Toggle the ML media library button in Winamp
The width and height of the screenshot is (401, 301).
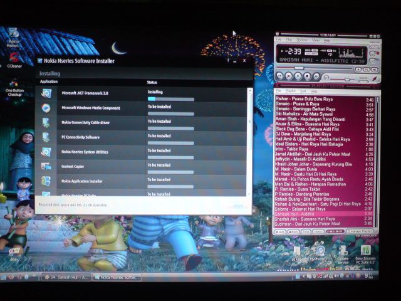pyautogui.click(x=374, y=70)
